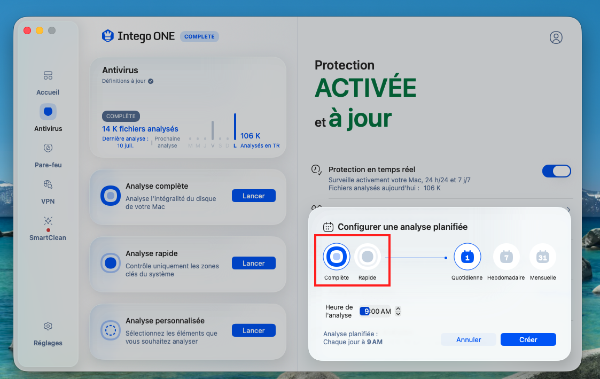Click the Analyse personnalisée dashed circle icon
Viewport: 600px width, 379px height.
(111, 330)
